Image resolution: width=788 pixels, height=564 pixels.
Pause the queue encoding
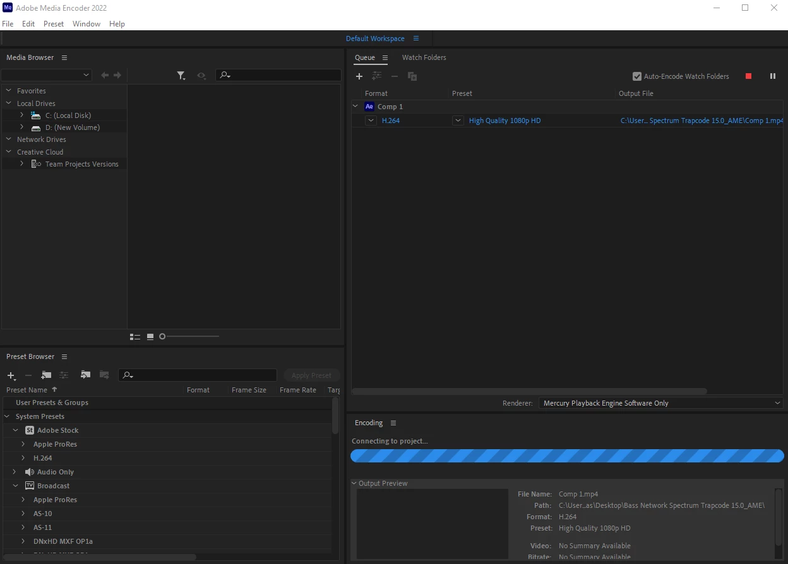(772, 76)
